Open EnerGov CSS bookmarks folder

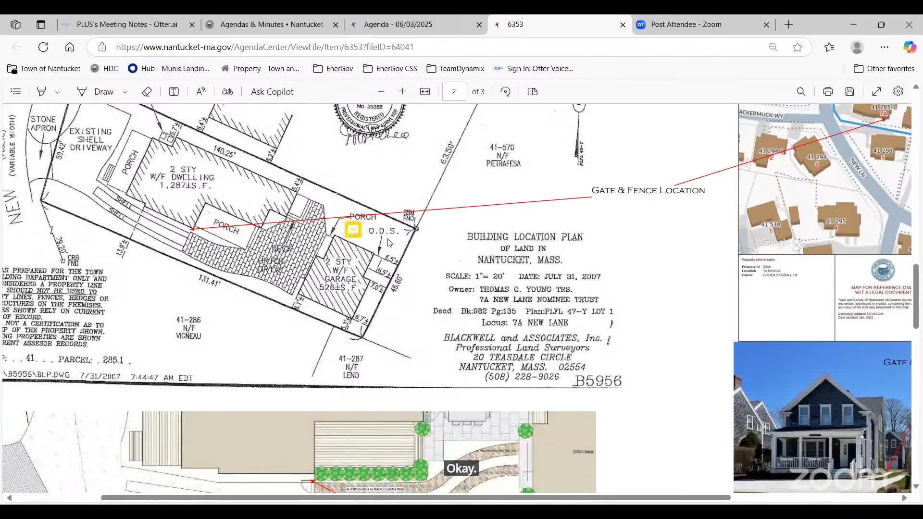pos(390,69)
